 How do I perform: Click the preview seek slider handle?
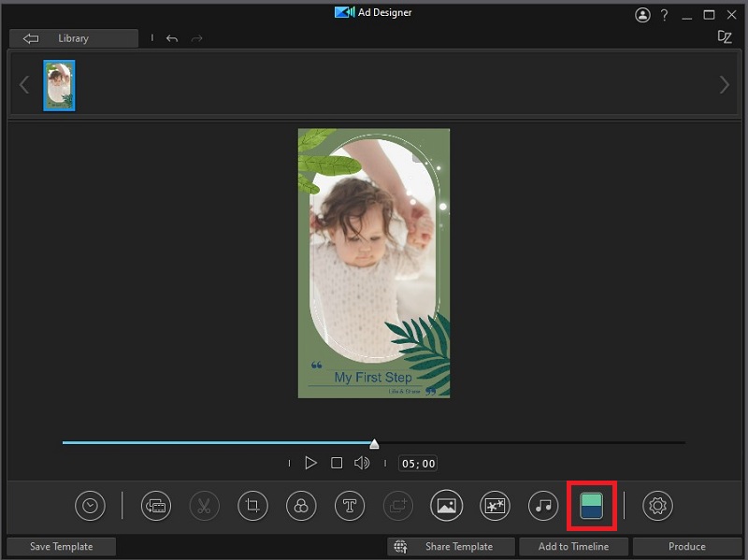[x=374, y=444]
